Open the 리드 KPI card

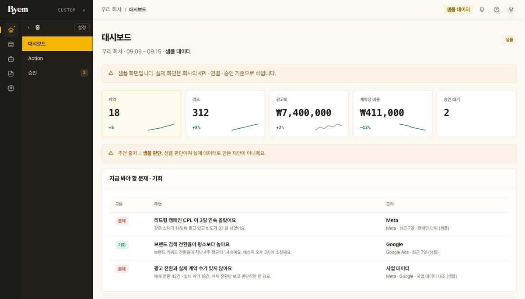point(225,113)
